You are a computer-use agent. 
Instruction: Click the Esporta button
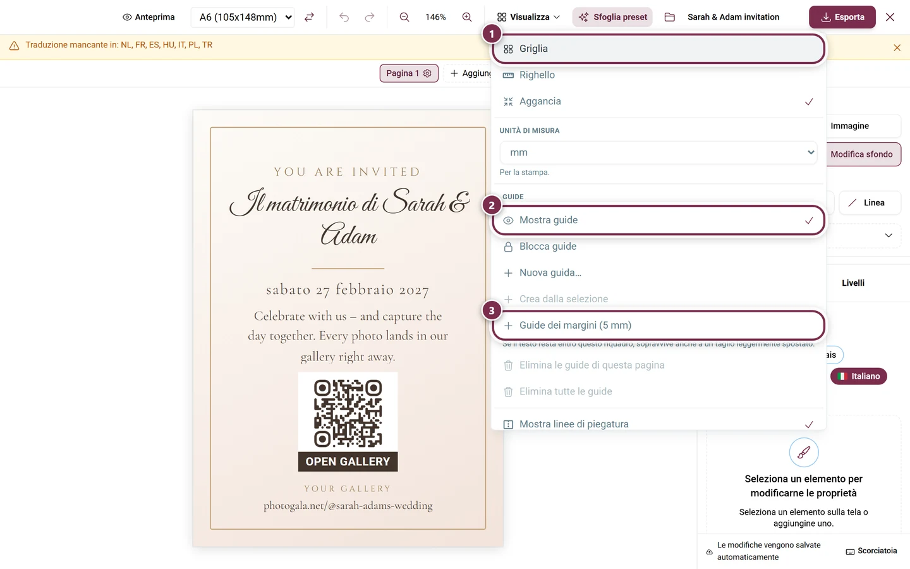[842, 17]
